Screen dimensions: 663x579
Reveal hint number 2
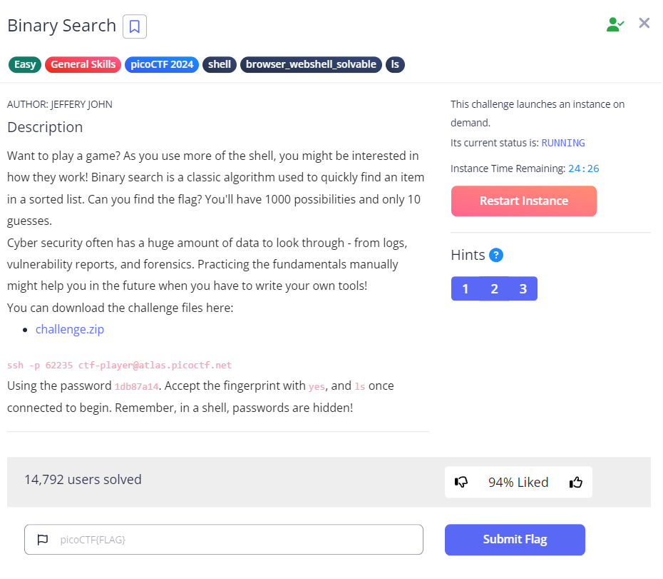(494, 288)
